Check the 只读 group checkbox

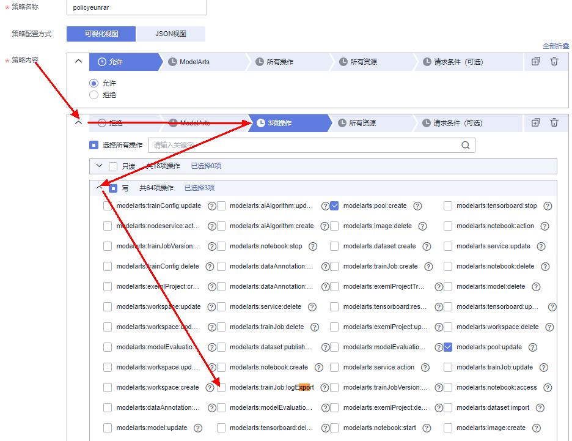113,166
